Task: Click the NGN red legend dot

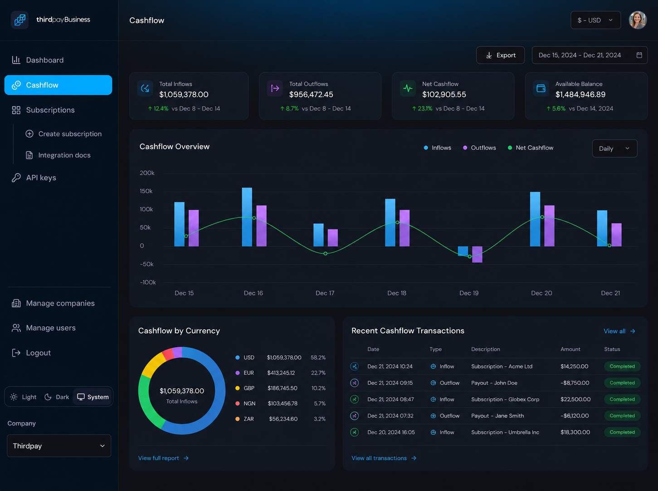Action: coord(238,404)
